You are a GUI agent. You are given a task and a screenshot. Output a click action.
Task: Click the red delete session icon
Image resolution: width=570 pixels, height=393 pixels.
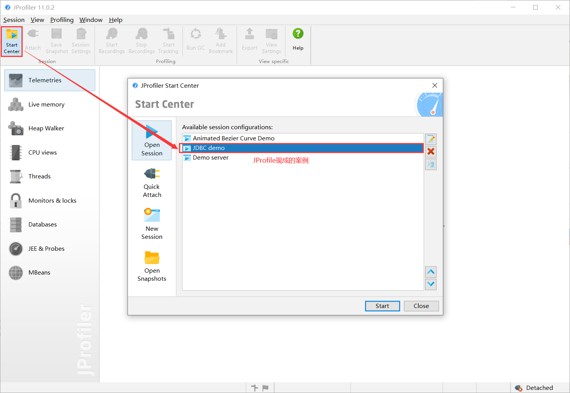click(431, 152)
